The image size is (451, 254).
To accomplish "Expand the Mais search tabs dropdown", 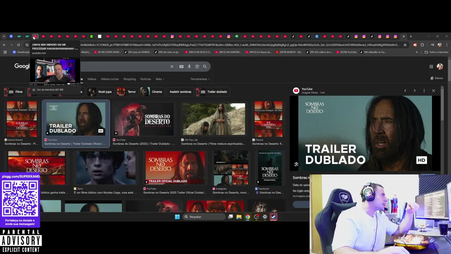I will click(160, 79).
